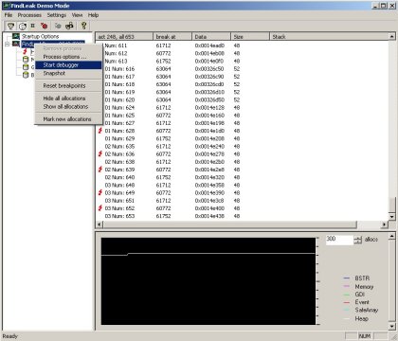
Task: Click the 'act 248, all 653' column header
Action: point(124,37)
